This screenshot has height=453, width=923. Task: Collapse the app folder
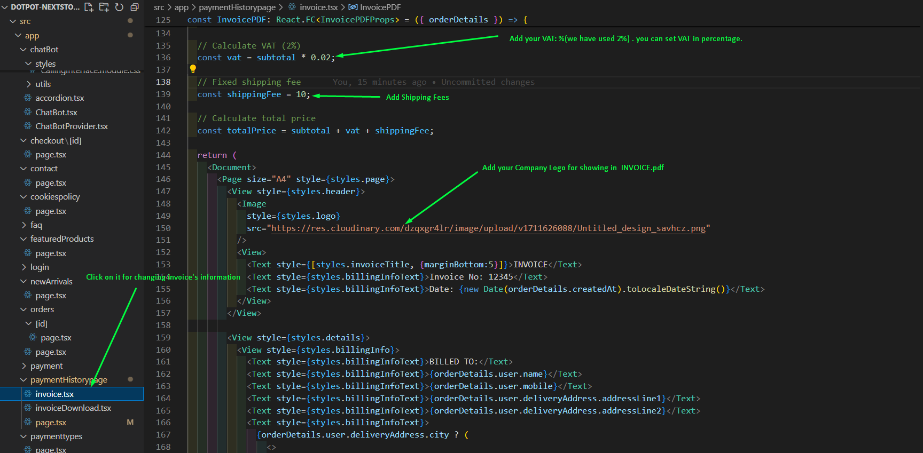click(x=18, y=35)
